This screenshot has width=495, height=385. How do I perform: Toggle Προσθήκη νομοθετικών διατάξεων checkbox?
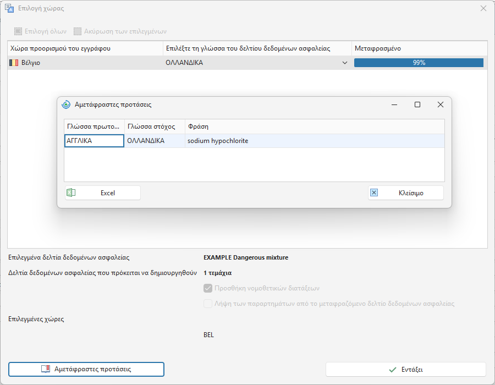(x=208, y=288)
